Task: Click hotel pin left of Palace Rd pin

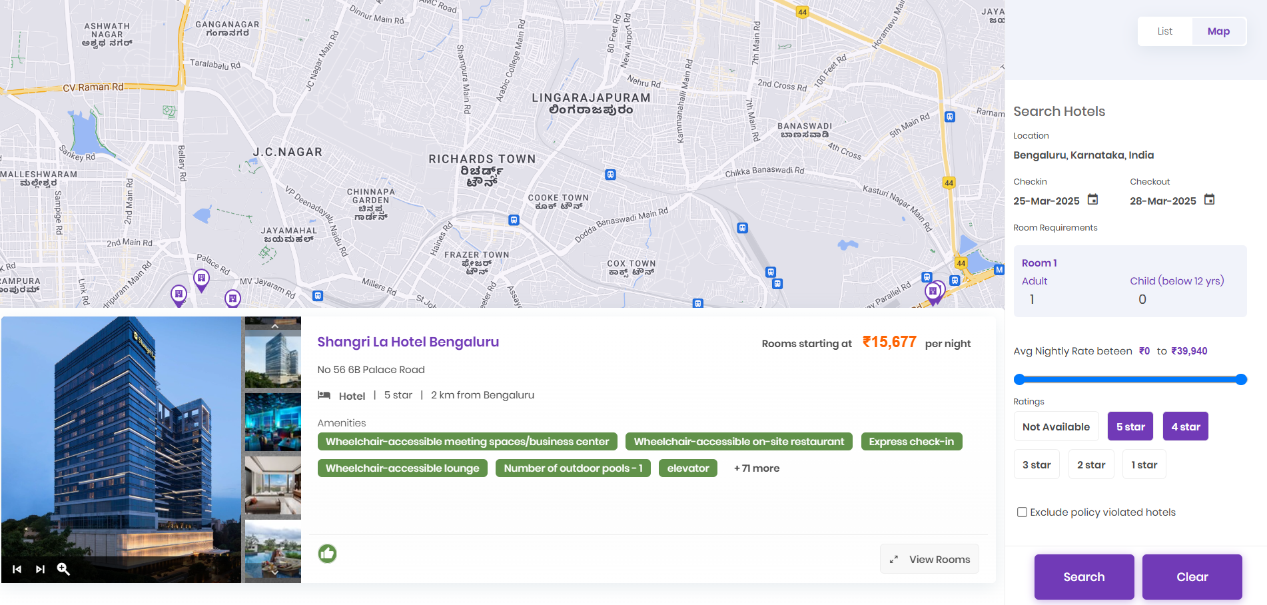Action: (179, 295)
